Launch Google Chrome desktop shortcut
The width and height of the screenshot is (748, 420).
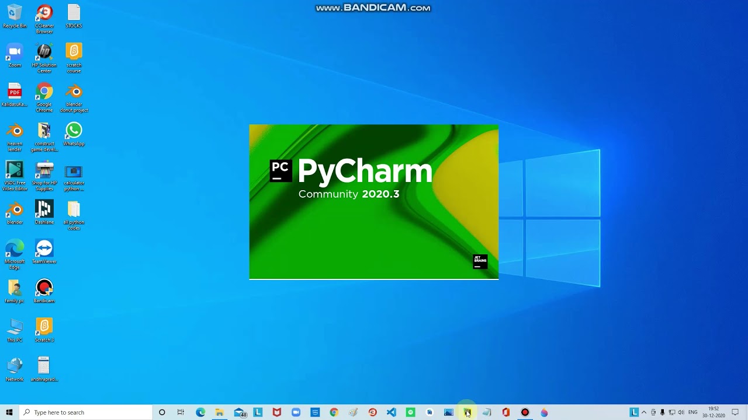click(x=44, y=97)
